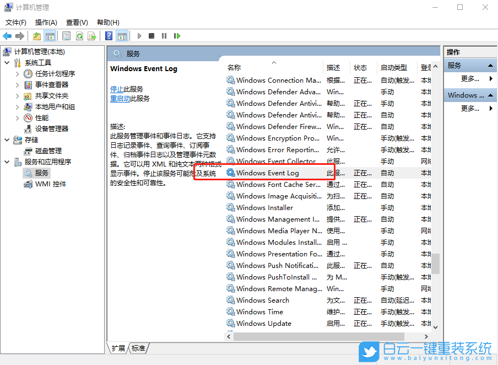Viewport: 498px width, 365px height.
Task: Collapse the 存储 tree node
Action: pos(6,139)
